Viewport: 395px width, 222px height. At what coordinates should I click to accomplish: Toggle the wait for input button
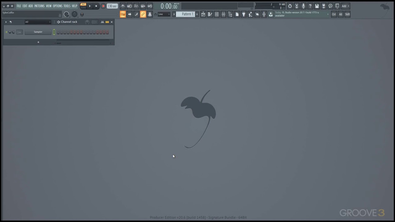click(130, 6)
